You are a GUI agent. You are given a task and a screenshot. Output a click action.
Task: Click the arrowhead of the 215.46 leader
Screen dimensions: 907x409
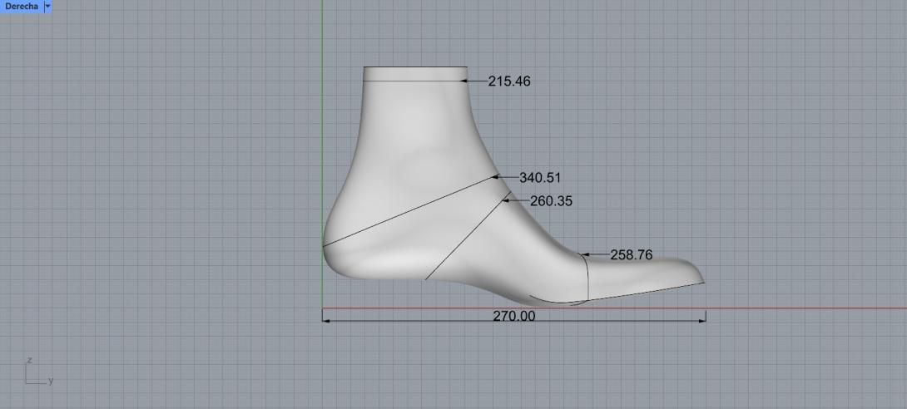467,81
